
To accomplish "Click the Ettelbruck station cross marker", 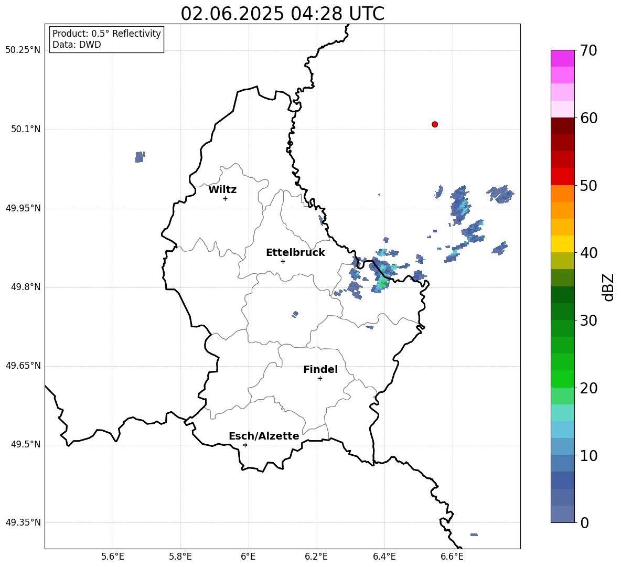I will tap(283, 261).
